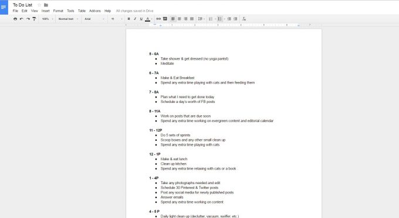Open the Arial font dropdown
This screenshot has height=218, width=399.
coord(94,19)
